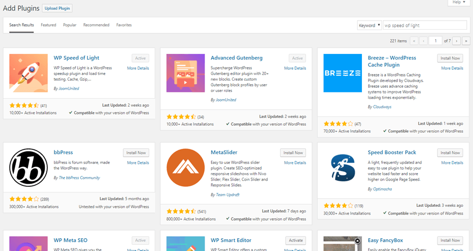Viewport: 473px width, 251px height.
Task: Open the WP Smart Editor title link
Action: coord(231,240)
